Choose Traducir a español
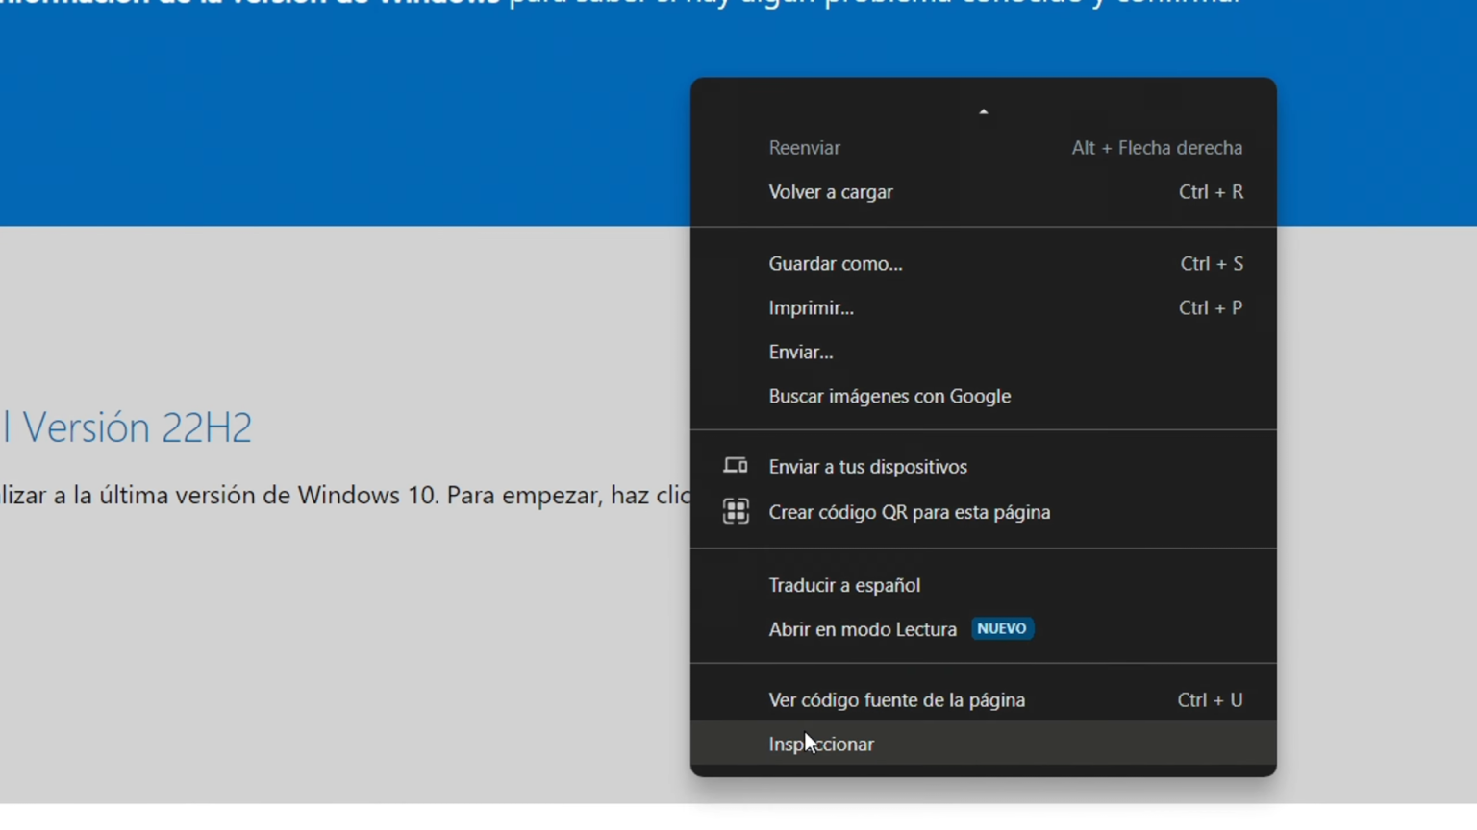This screenshot has width=1477, height=830. tap(843, 585)
